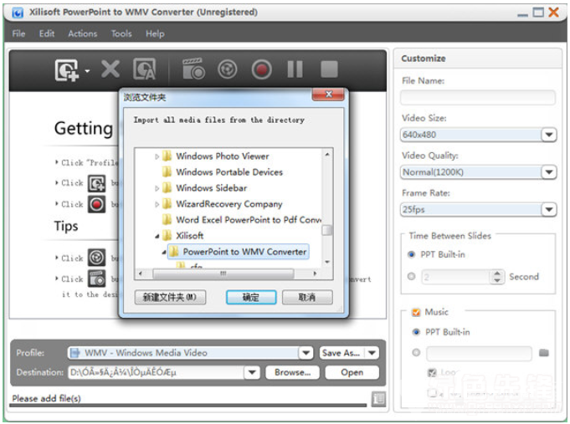Viewport: 570px width, 424px height.
Task: Click the Add file icon in Getting Started
Action: [97, 184]
